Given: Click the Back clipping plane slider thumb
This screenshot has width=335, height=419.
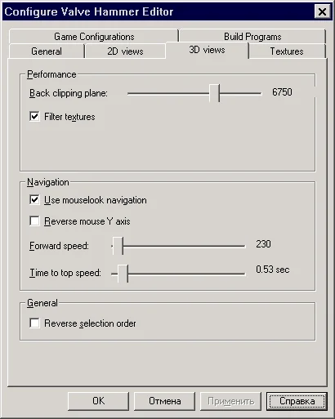Looking at the screenshot, I should click(214, 93).
